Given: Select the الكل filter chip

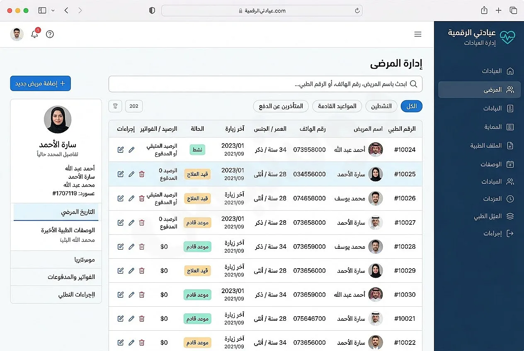Looking at the screenshot, I should click(411, 106).
